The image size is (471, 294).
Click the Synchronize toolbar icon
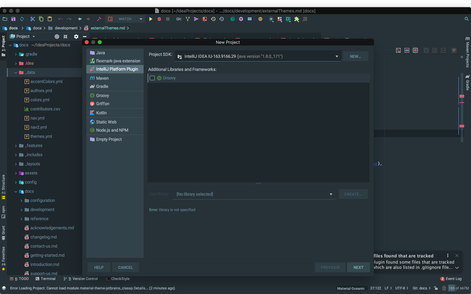(22, 19)
